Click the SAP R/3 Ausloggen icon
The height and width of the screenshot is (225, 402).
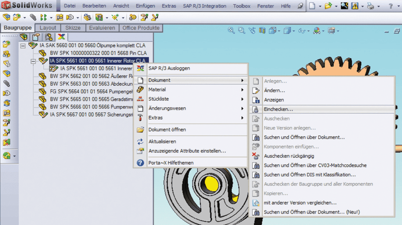pyautogui.click(x=140, y=68)
